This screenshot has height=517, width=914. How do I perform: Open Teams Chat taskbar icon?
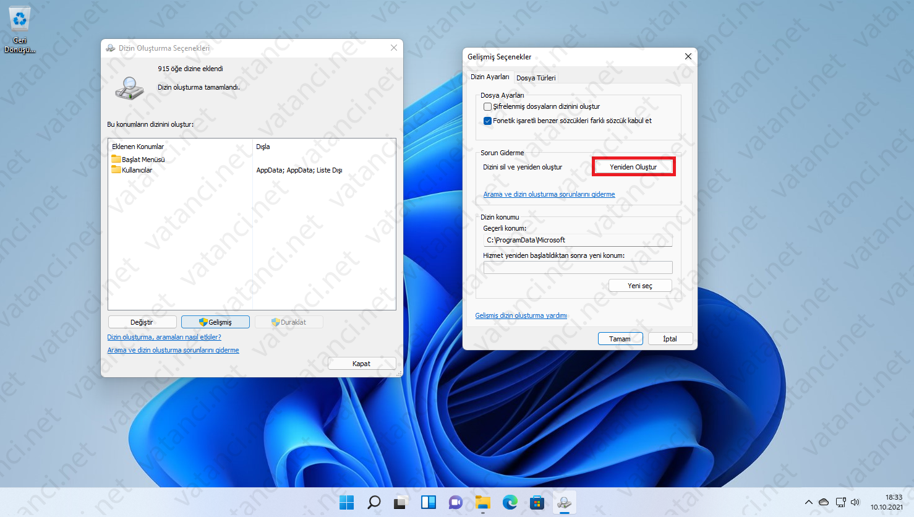coord(455,502)
